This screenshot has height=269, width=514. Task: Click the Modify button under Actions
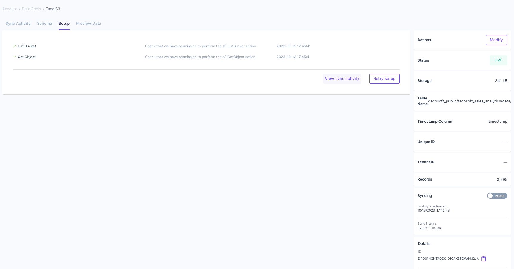point(496,40)
